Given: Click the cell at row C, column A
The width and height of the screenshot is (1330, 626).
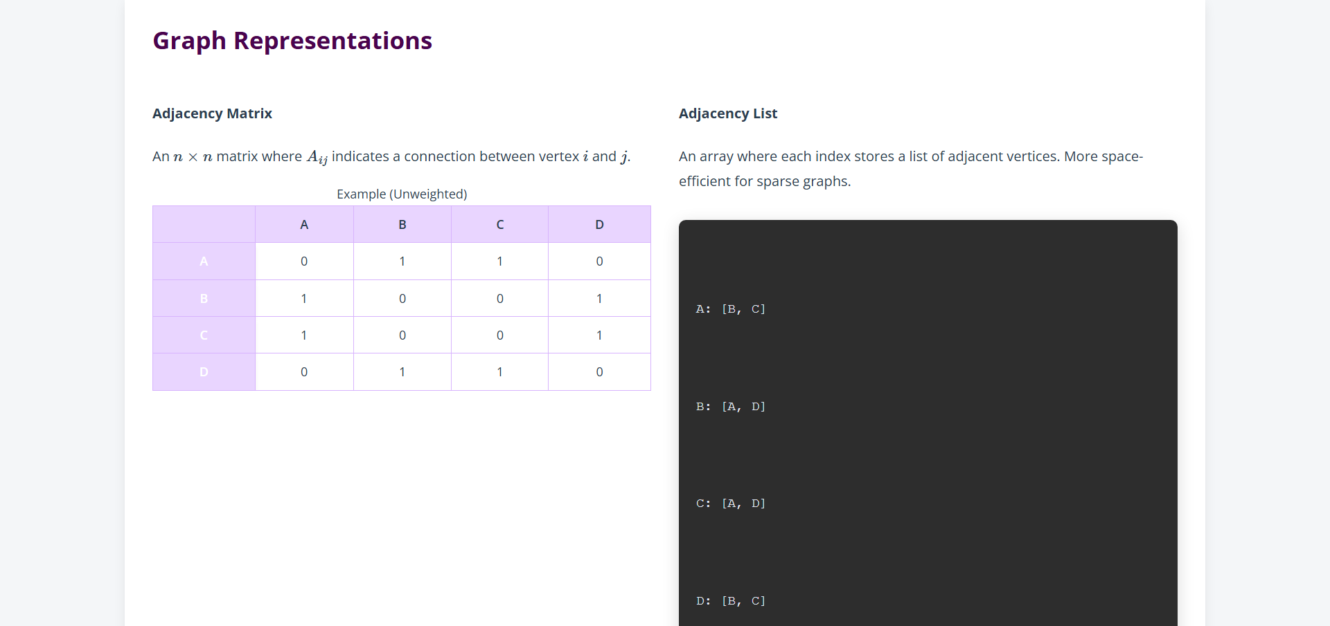Looking at the screenshot, I should tap(304, 335).
